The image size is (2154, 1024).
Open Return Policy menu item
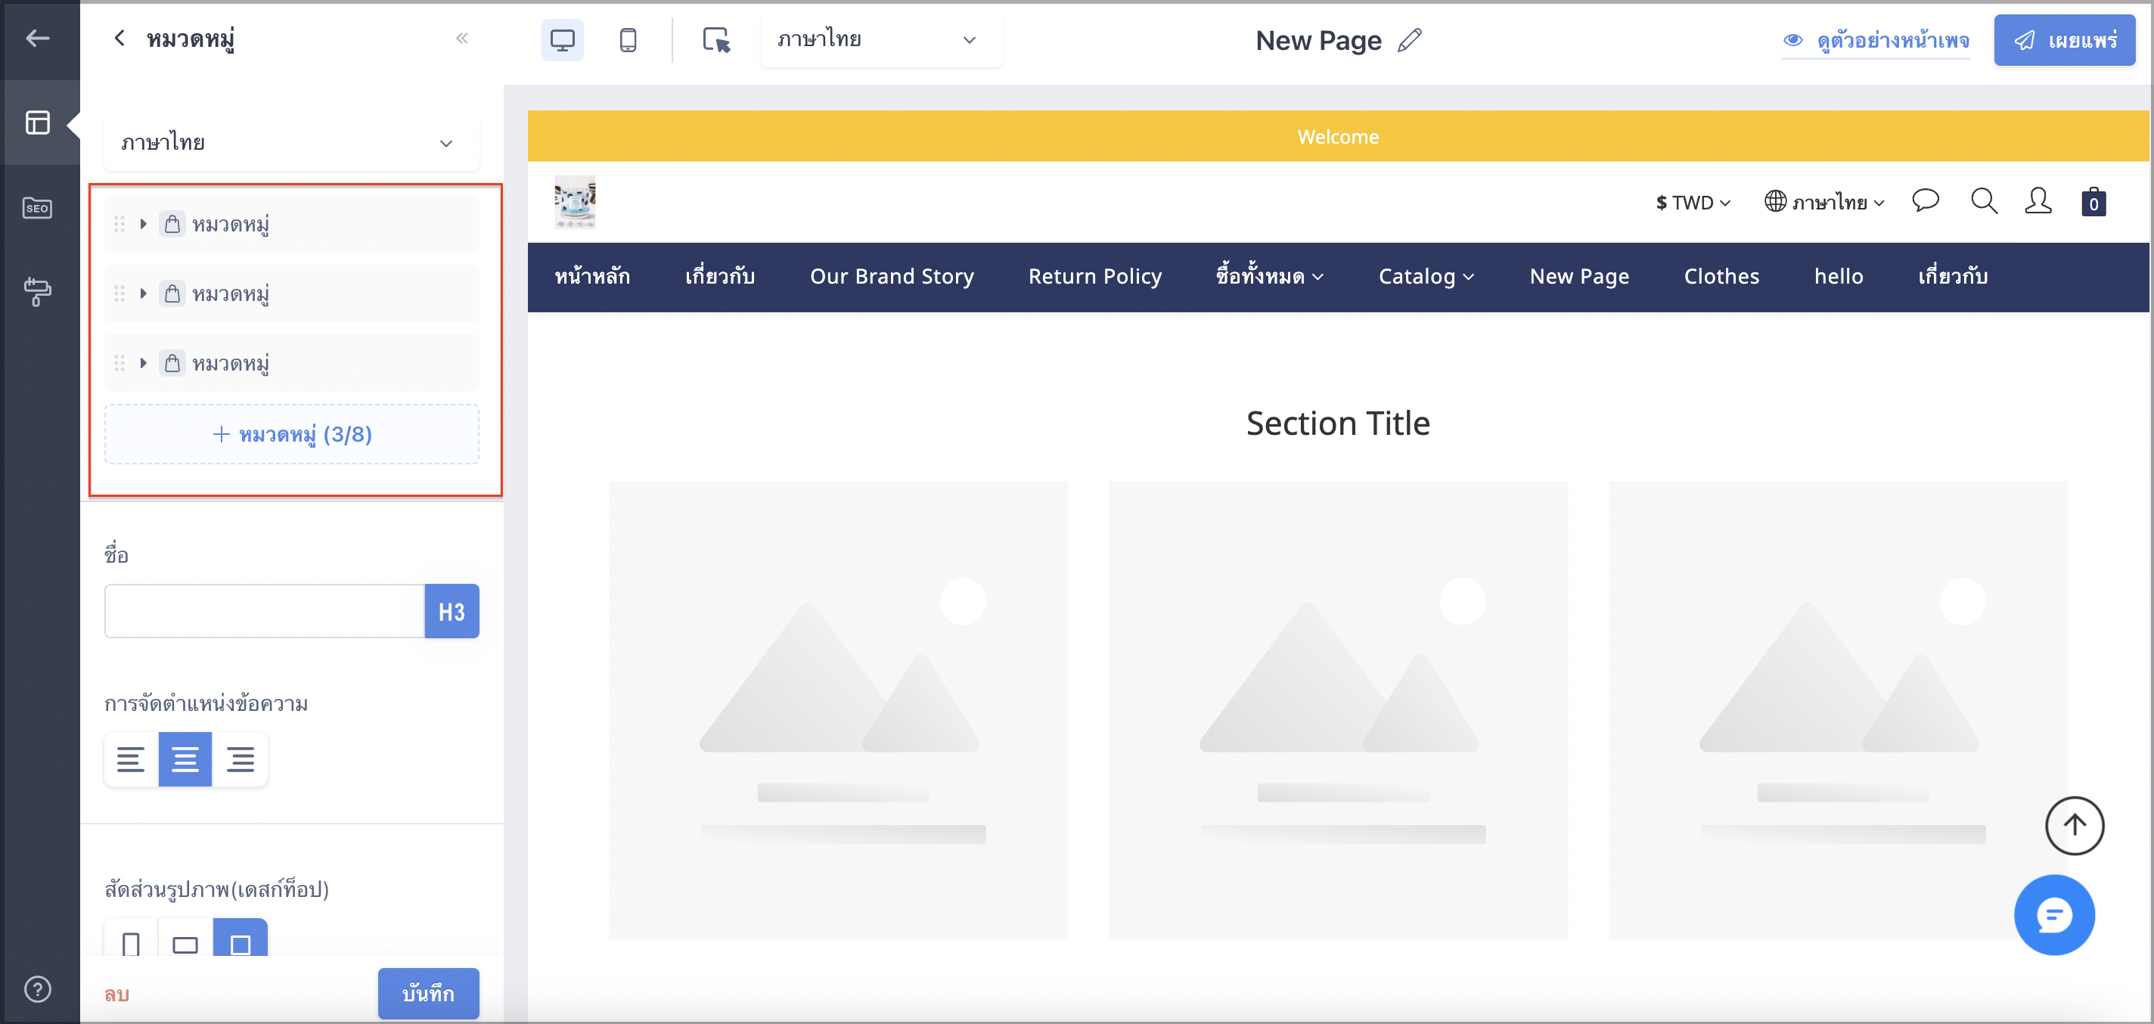[x=1094, y=277]
